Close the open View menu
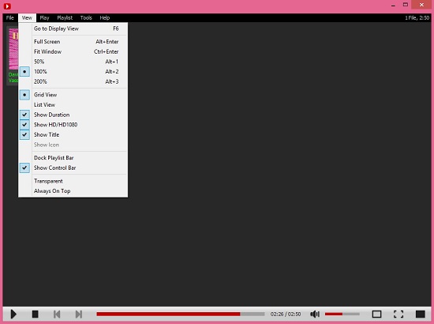The image size is (434, 324). (27, 17)
